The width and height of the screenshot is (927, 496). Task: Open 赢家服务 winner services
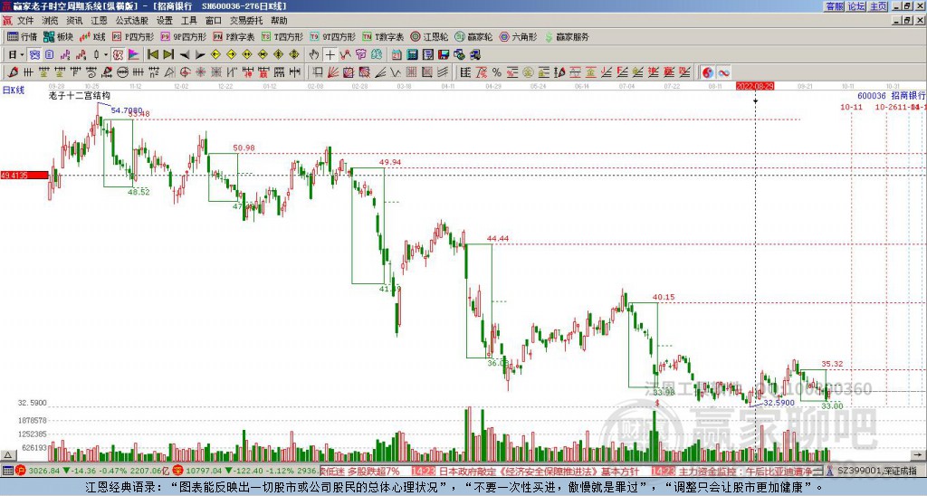[567, 36]
